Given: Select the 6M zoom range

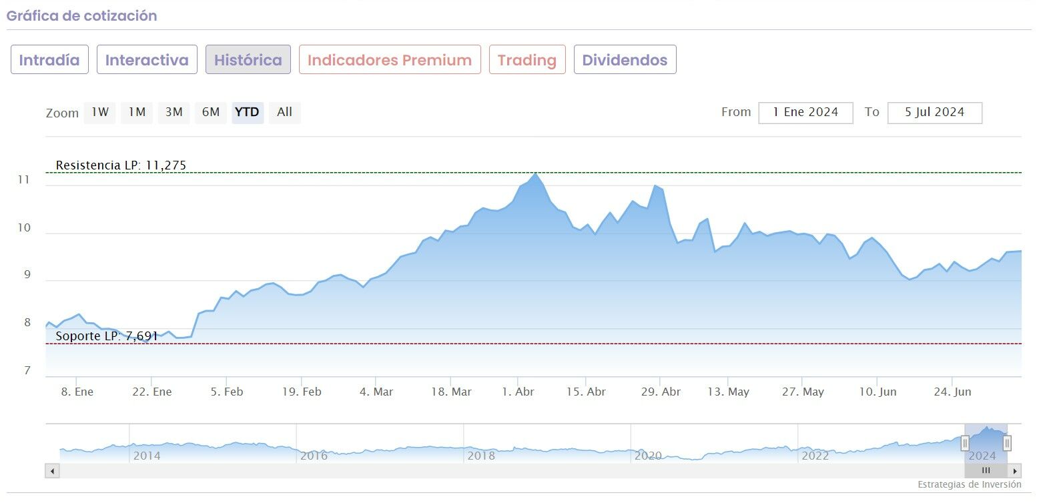Looking at the screenshot, I should tap(211, 113).
